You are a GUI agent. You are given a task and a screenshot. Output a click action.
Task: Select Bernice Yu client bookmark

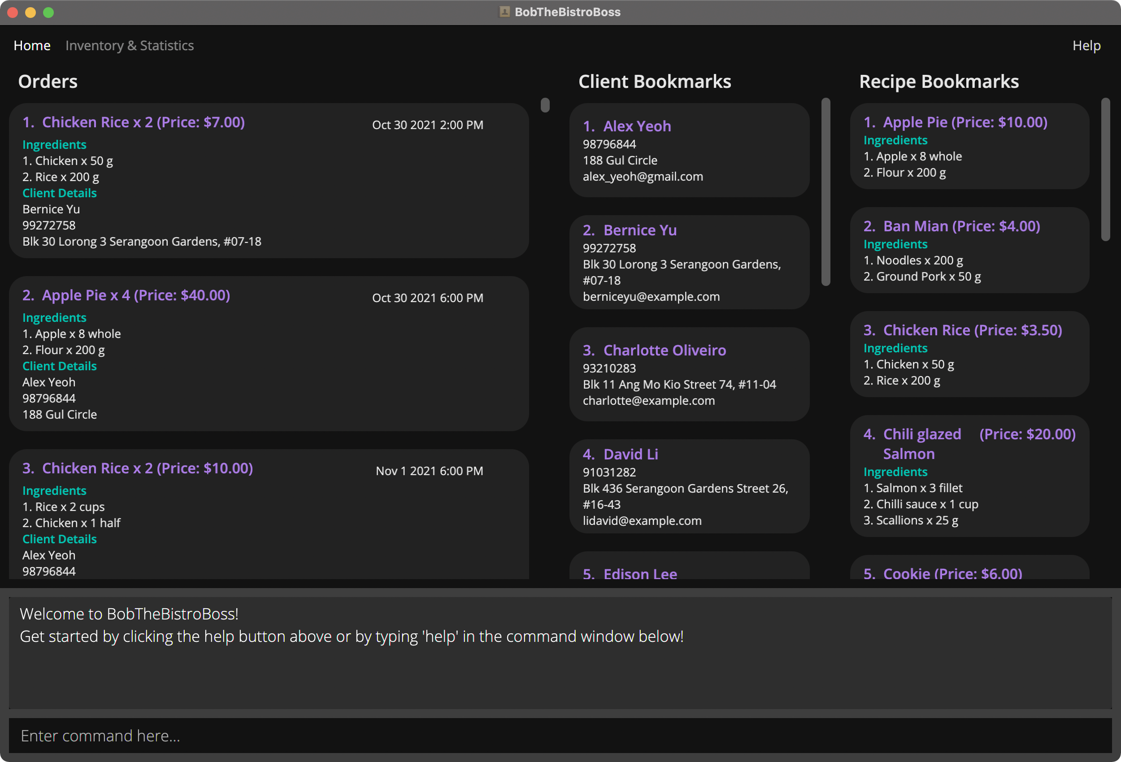[689, 262]
